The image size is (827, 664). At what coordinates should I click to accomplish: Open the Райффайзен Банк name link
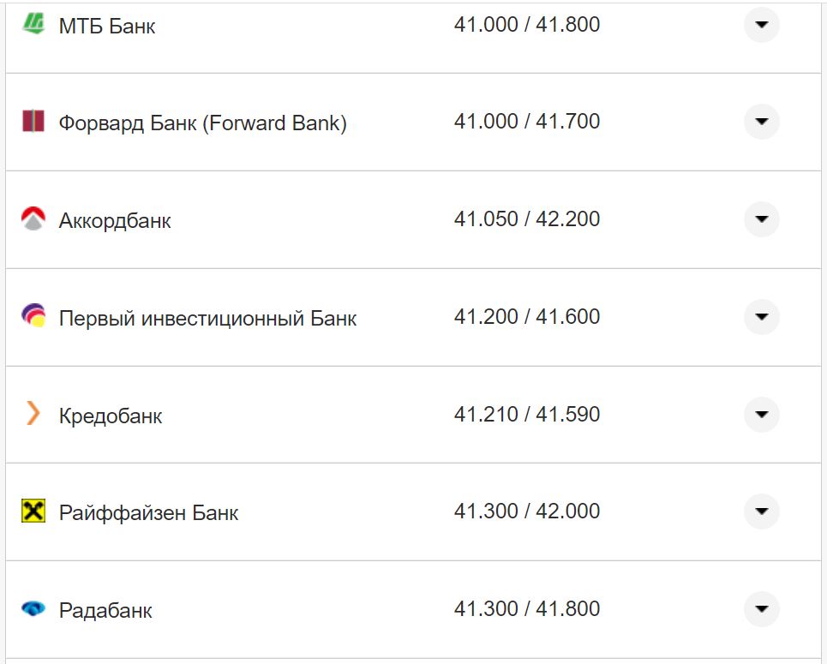148,513
